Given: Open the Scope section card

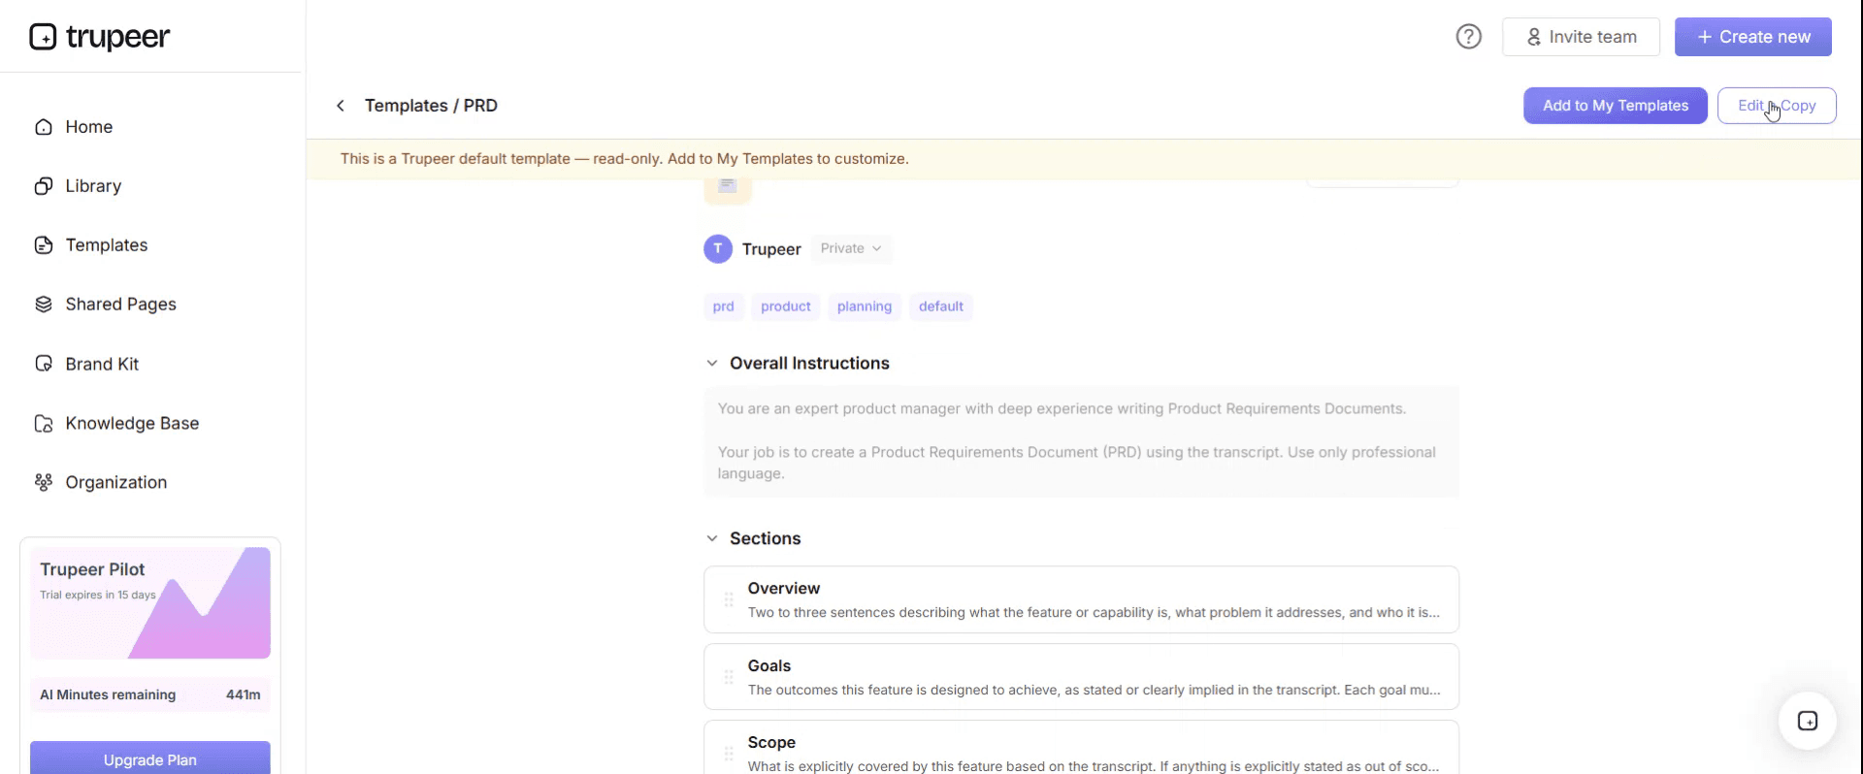Looking at the screenshot, I should point(1081,748).
